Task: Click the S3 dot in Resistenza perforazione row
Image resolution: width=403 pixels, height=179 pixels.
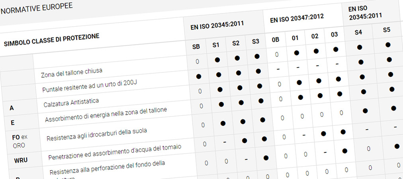Action: (266, 158)
